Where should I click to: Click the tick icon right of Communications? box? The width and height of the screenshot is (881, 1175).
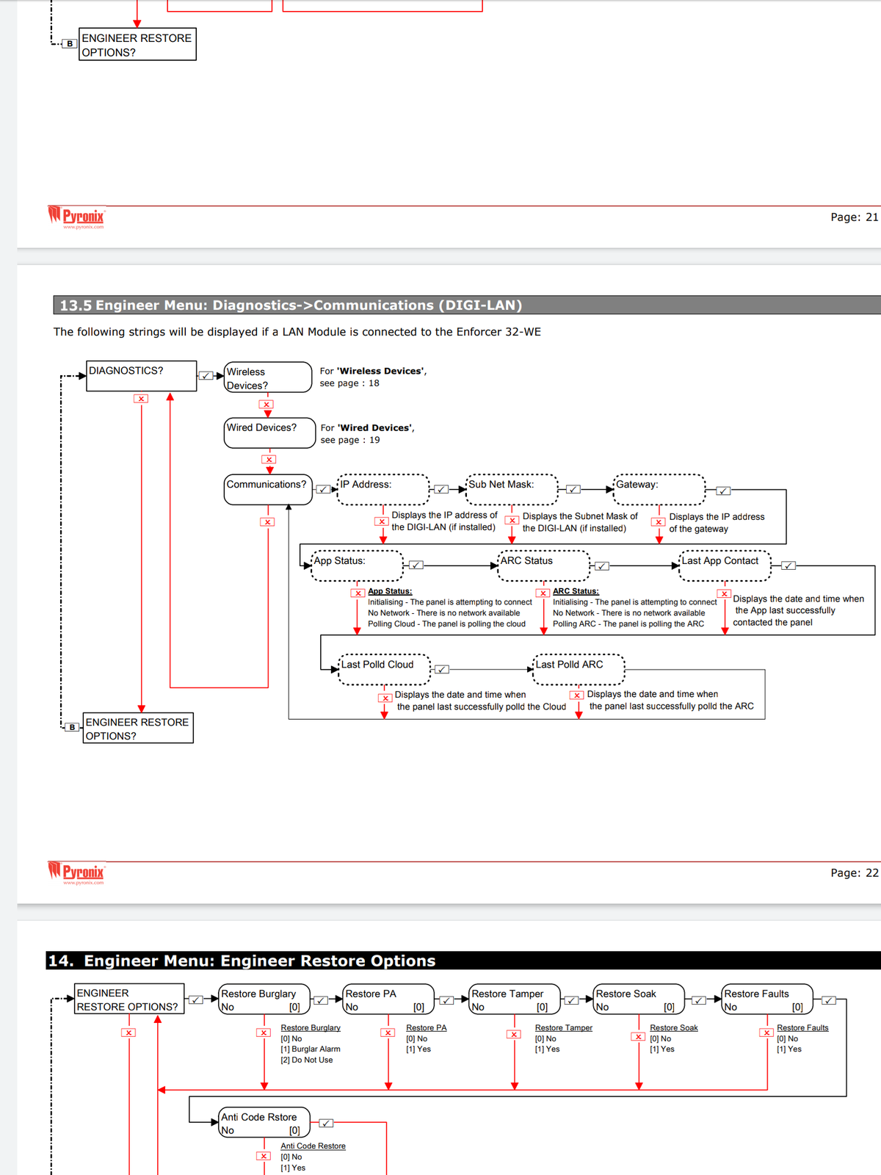coord(322,490)
